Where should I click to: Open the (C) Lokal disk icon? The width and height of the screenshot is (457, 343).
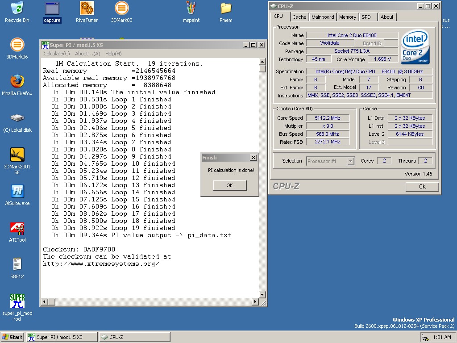point(17,122)
